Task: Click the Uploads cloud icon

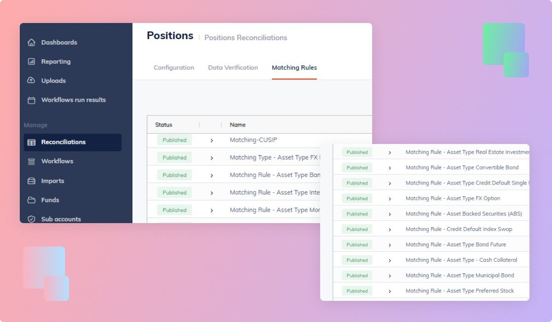Action: pos(31,80)
